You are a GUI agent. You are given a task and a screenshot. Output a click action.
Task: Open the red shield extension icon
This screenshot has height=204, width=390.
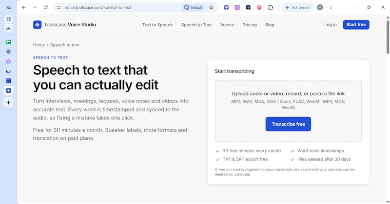point(259,7)
